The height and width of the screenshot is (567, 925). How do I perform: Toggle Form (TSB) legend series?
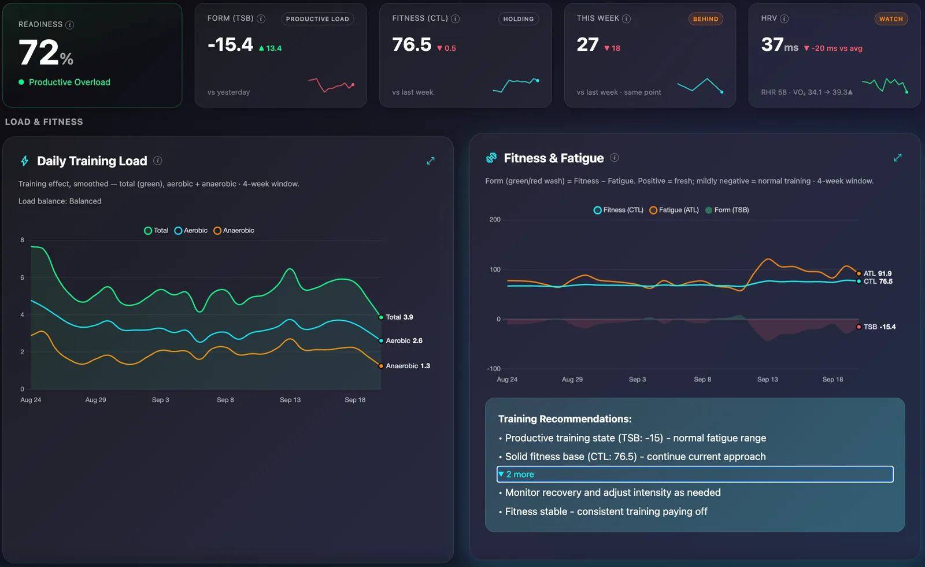pyautogui.click(x=727, y=210)
